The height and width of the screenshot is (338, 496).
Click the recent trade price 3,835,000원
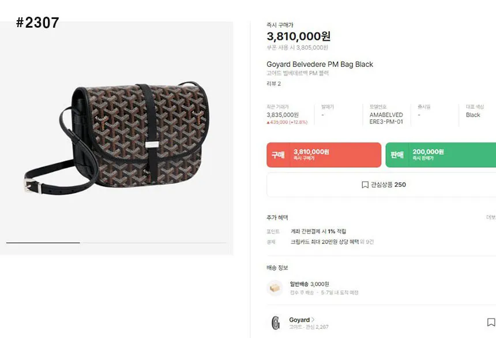[283, 115]
